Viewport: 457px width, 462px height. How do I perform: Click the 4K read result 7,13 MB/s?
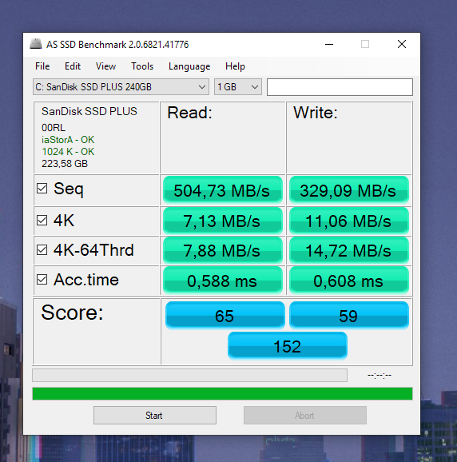223,221
